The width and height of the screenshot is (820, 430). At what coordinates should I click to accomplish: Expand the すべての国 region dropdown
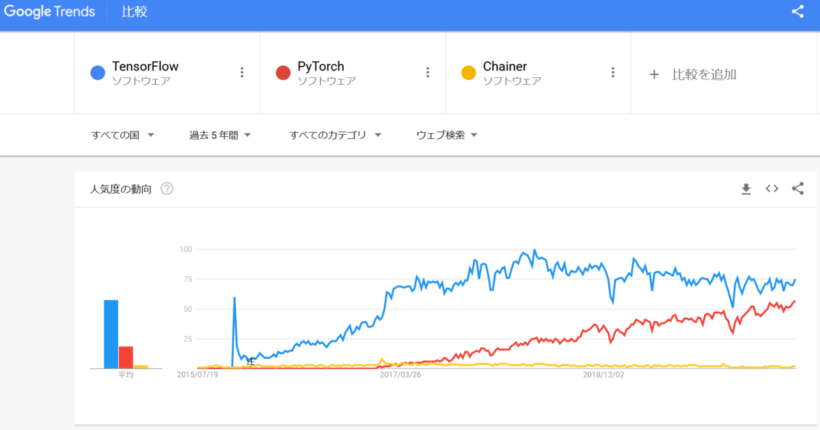click(x=123, y=135)
